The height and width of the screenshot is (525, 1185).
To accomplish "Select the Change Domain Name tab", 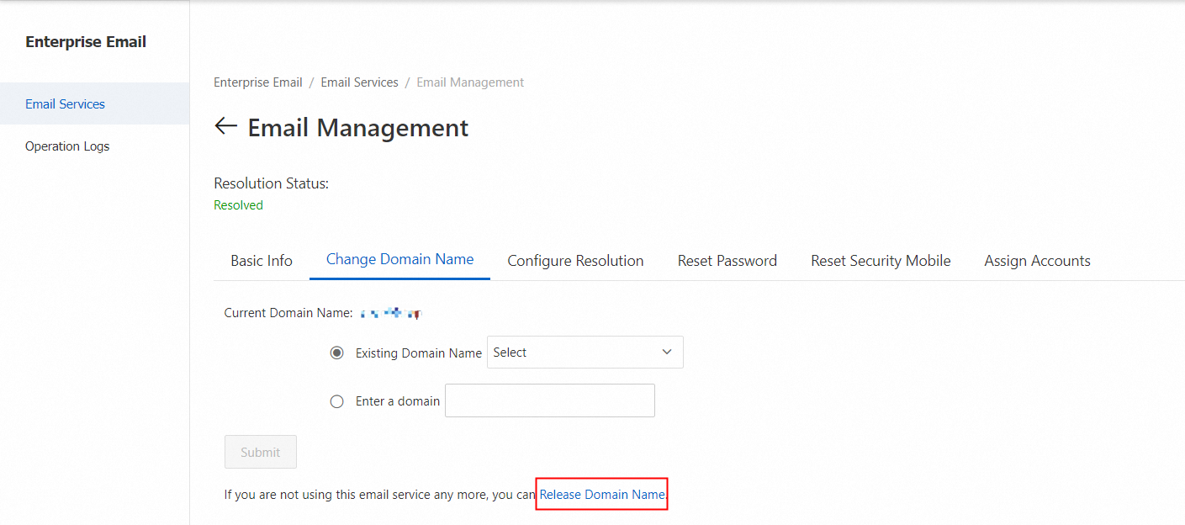I will click(x=399, y=260).
